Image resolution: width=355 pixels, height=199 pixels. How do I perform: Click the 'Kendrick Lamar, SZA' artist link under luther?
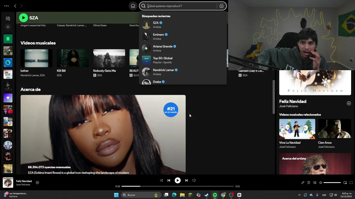32,75
